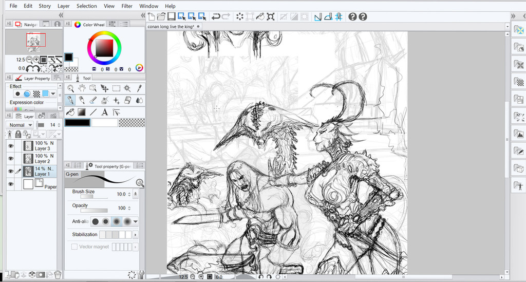The image size is (526, 282).
Task: Select the Pencil tool
Action: [82, 100]
